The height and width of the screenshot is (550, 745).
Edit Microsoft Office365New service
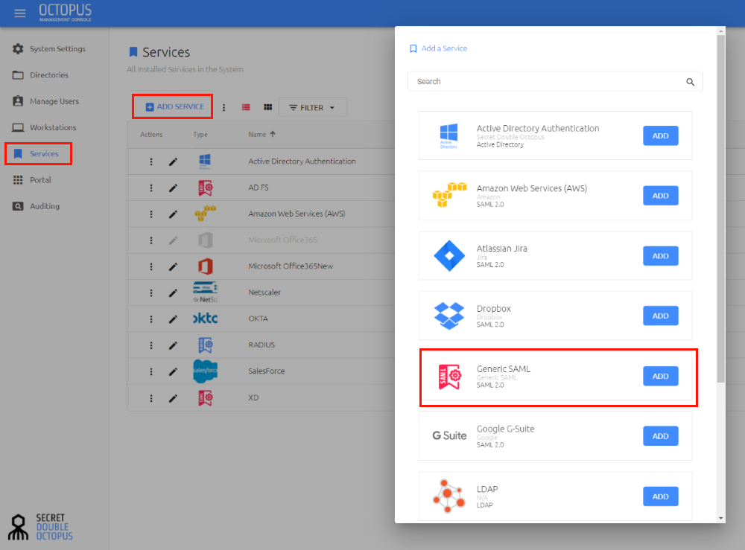[x=174, y=266]
